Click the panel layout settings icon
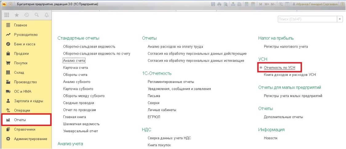 [x=287, y=4]
